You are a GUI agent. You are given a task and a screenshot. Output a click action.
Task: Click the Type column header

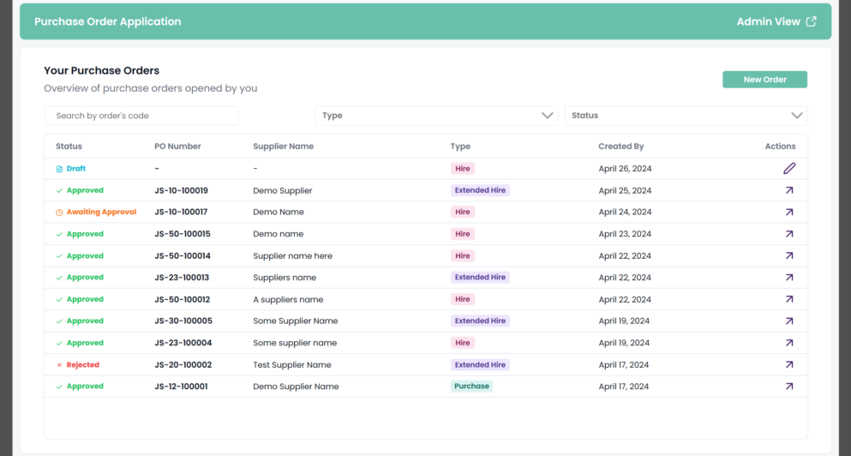pyautogui.click(x=460, y=146)
